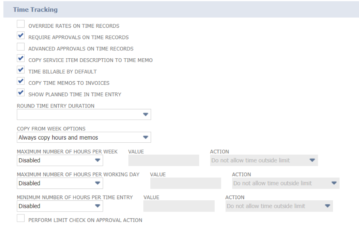Uncheck Copy Time Memos to Invoices
The width and height of the screenshot is (359, 225).
pos(21,81)
